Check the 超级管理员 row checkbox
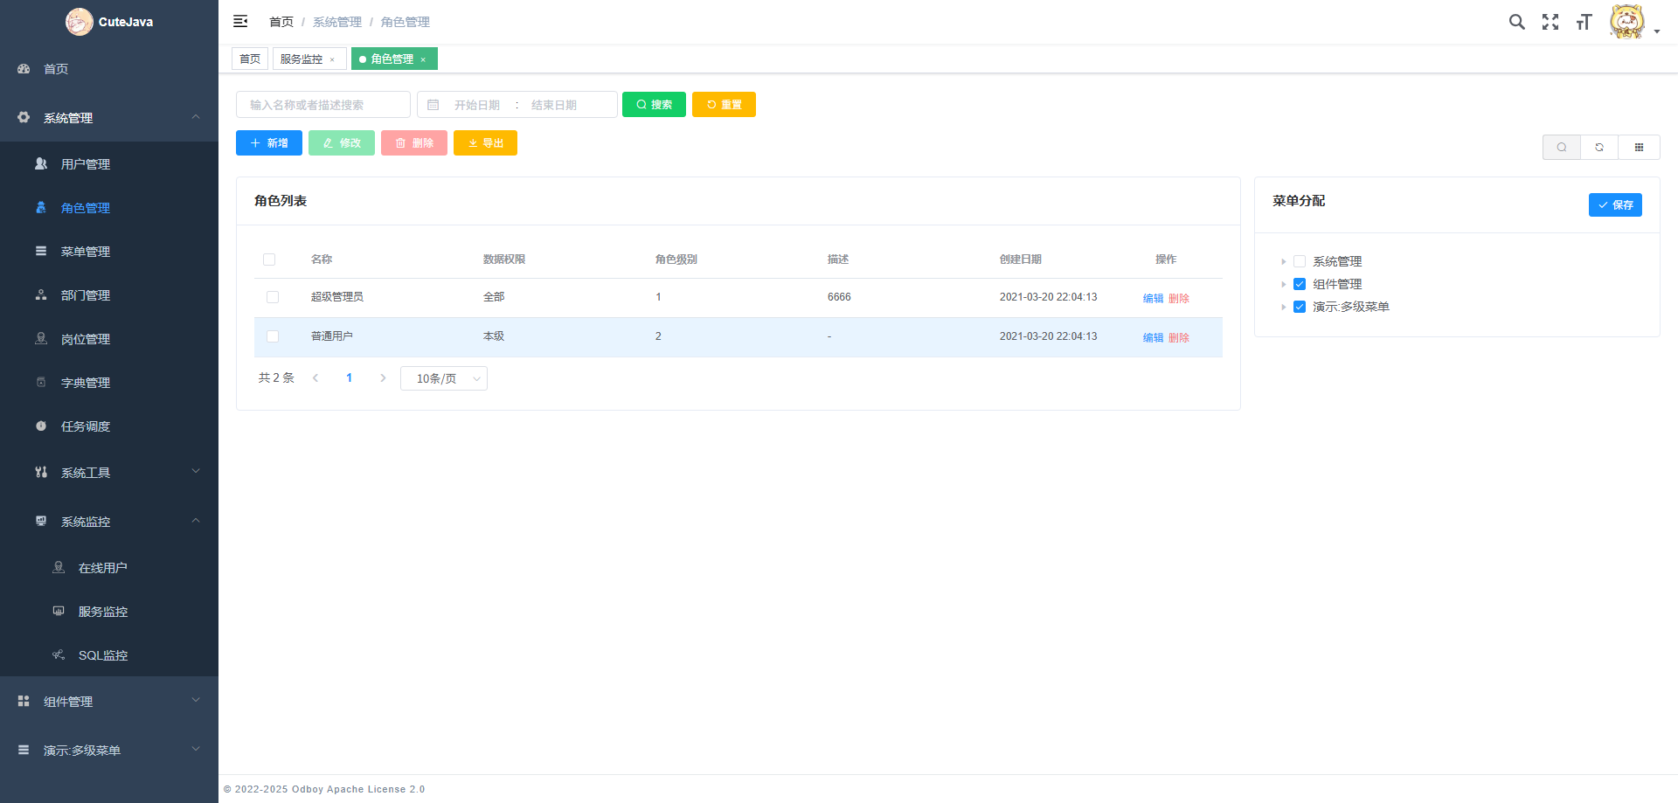Image resolution: width=1678 pixels, height=803 pixels. point(273,297)
